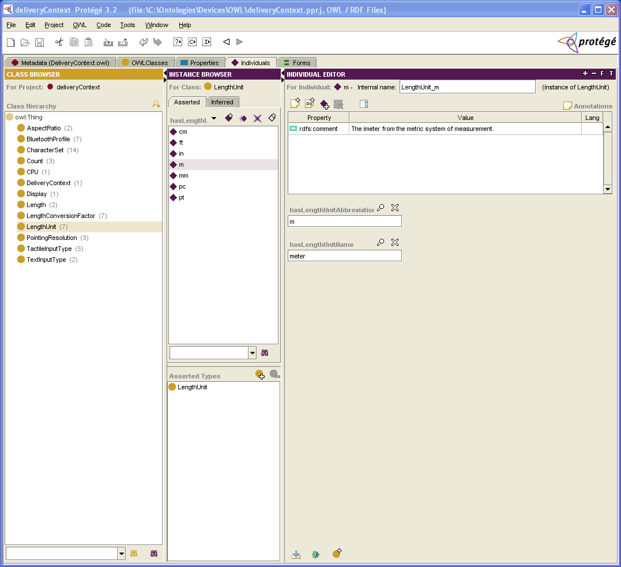Screen dimensions: 621x567
Task: Select the LengthConversionFactor class
Action: pos(61,216)
